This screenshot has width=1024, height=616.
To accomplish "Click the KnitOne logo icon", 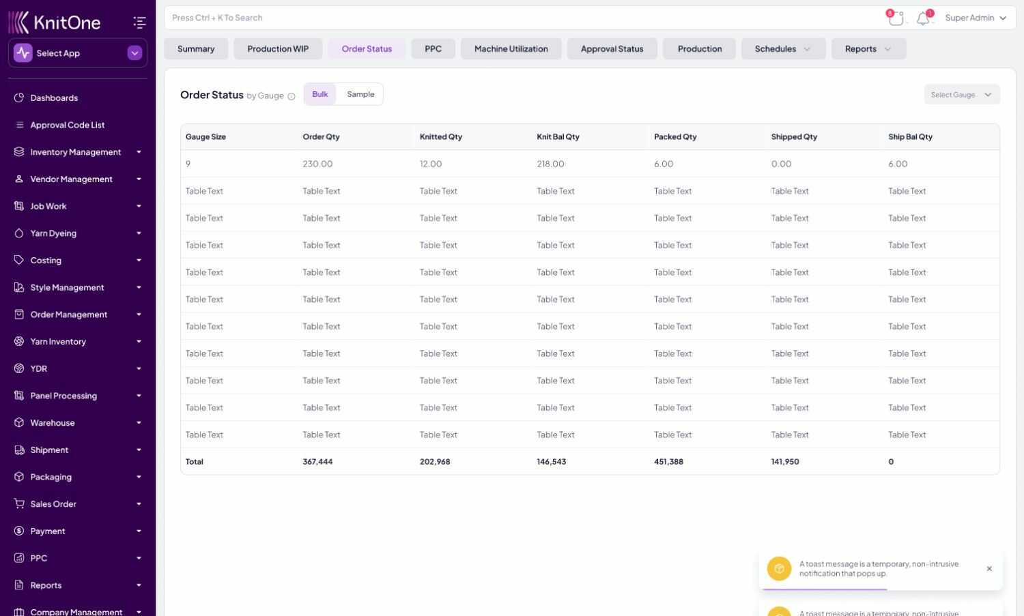I will point(19,23).
